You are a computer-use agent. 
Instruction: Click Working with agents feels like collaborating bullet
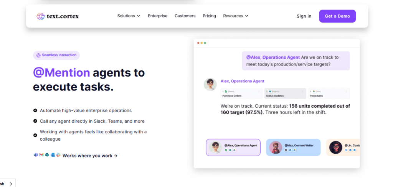93,135
